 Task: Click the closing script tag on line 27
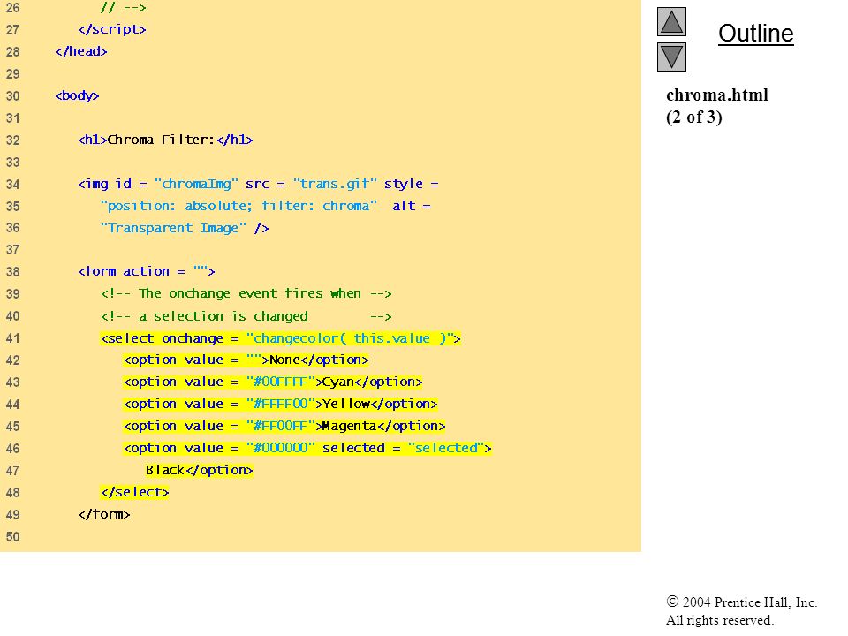tap(112, 29)
